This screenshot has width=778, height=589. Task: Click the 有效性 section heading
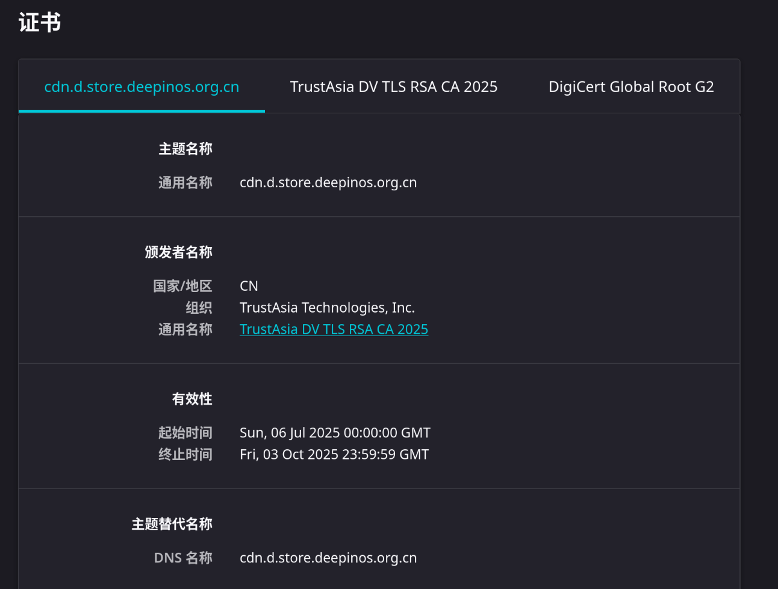click(x=191, y=399)
